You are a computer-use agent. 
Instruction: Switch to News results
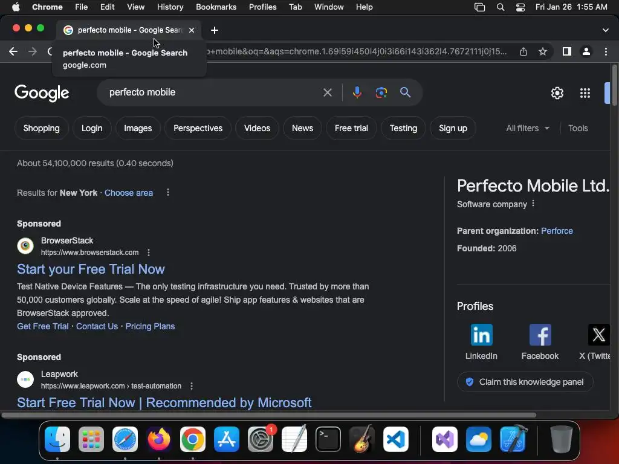pyautogui.click(x=302, y=128)
